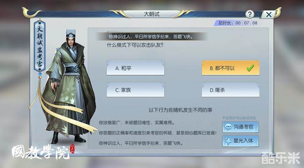Click the chat bubble icon on 沟通考官
Screen dimensions: 304x168
pos(228,127)
